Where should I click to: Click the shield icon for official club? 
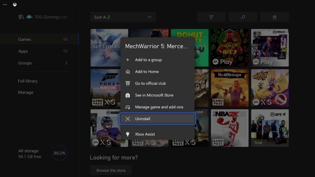[128, 83]
